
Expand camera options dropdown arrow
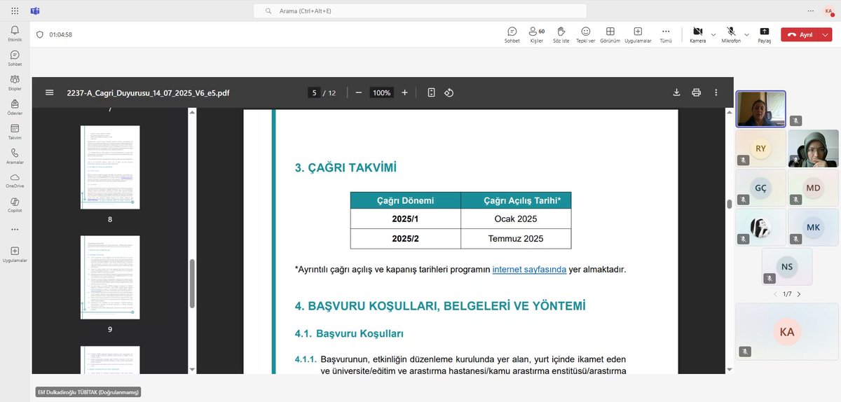pos(713,34)
